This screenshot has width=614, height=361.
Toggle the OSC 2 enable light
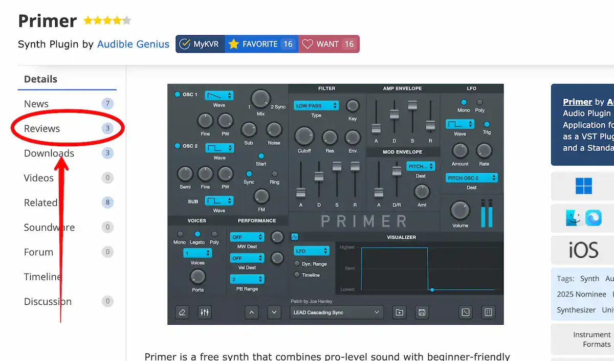click(178, 146)
